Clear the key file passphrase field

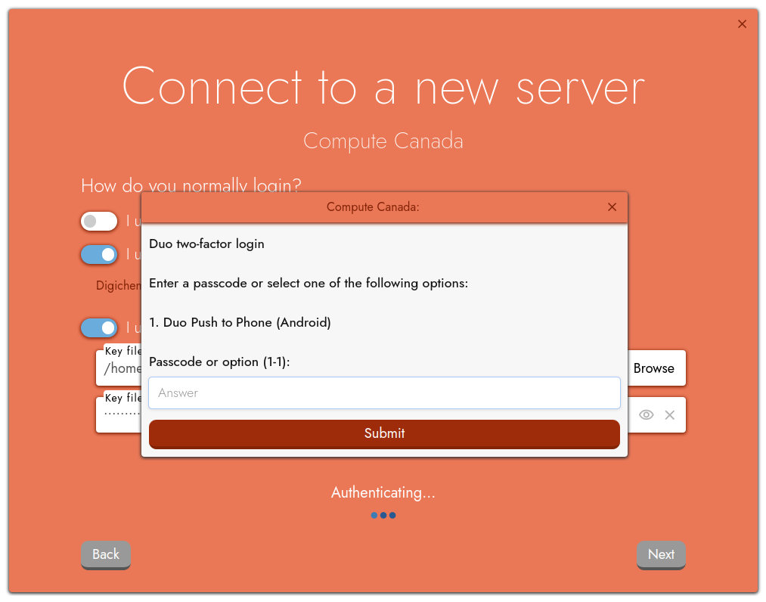pyautogui.click(x=669, y=414)
